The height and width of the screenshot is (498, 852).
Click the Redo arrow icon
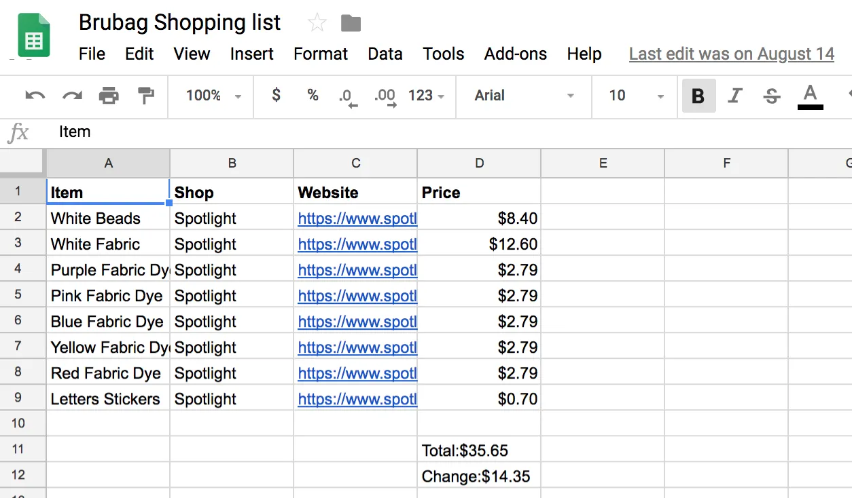tap(72, 96)
